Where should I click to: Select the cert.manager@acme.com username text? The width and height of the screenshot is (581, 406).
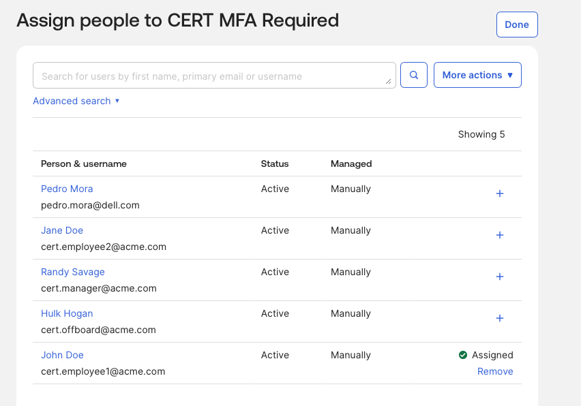pos(99,288)
